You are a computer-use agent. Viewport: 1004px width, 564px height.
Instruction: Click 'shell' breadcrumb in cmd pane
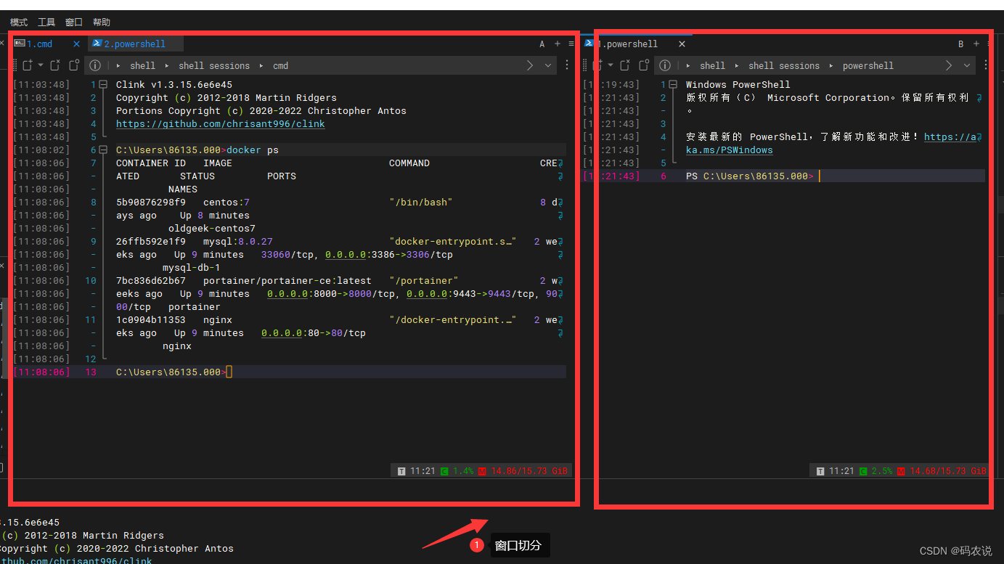pos(142,66)
